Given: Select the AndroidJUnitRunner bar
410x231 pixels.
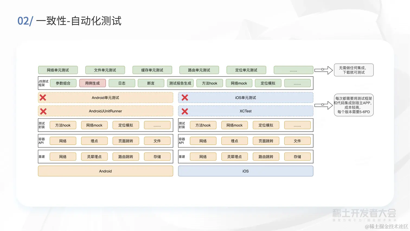Looking at the screenshot, I should click(x=105, y=111).
